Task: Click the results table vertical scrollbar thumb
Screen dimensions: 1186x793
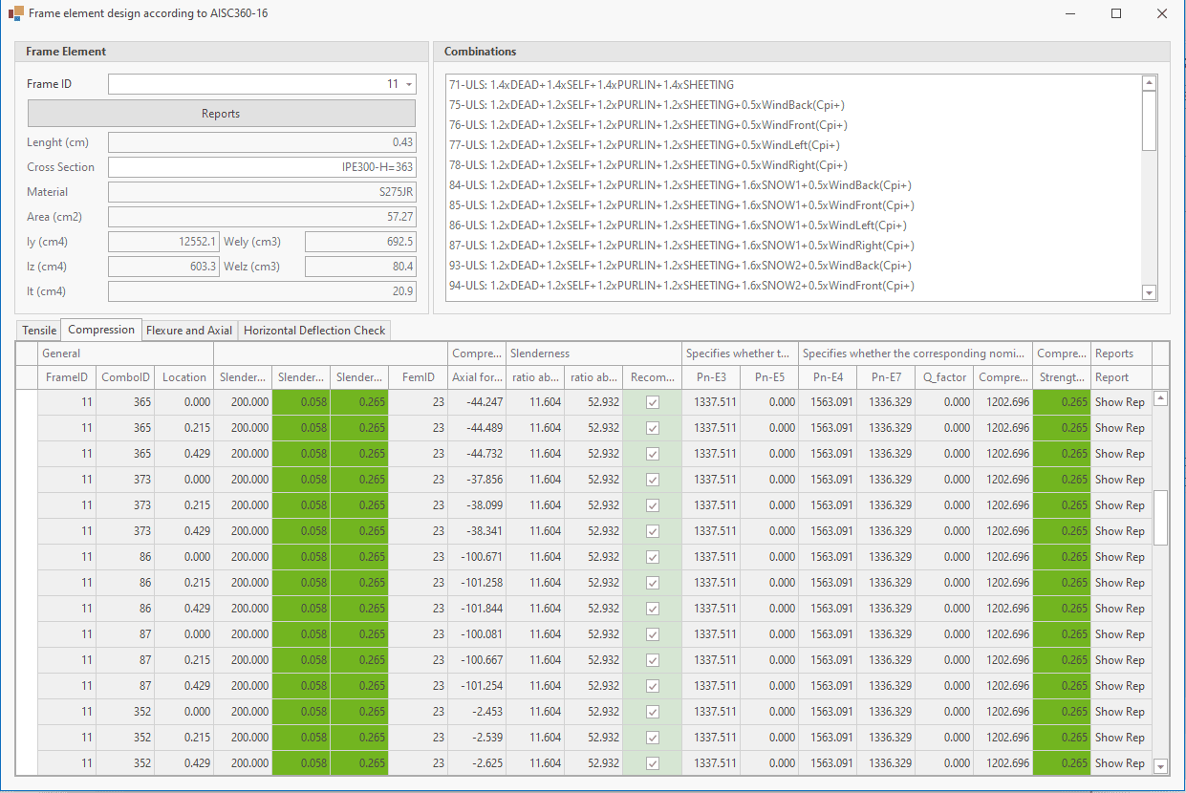Action: 1161,517
